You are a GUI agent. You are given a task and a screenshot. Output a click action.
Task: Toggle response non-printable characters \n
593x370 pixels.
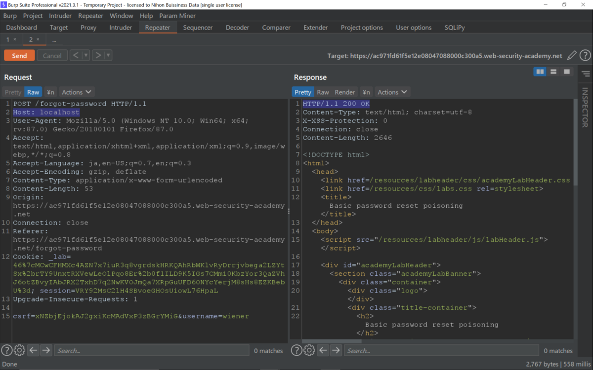(366, 92)
